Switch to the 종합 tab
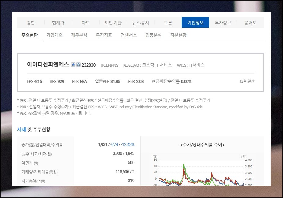 click(31, 22)
